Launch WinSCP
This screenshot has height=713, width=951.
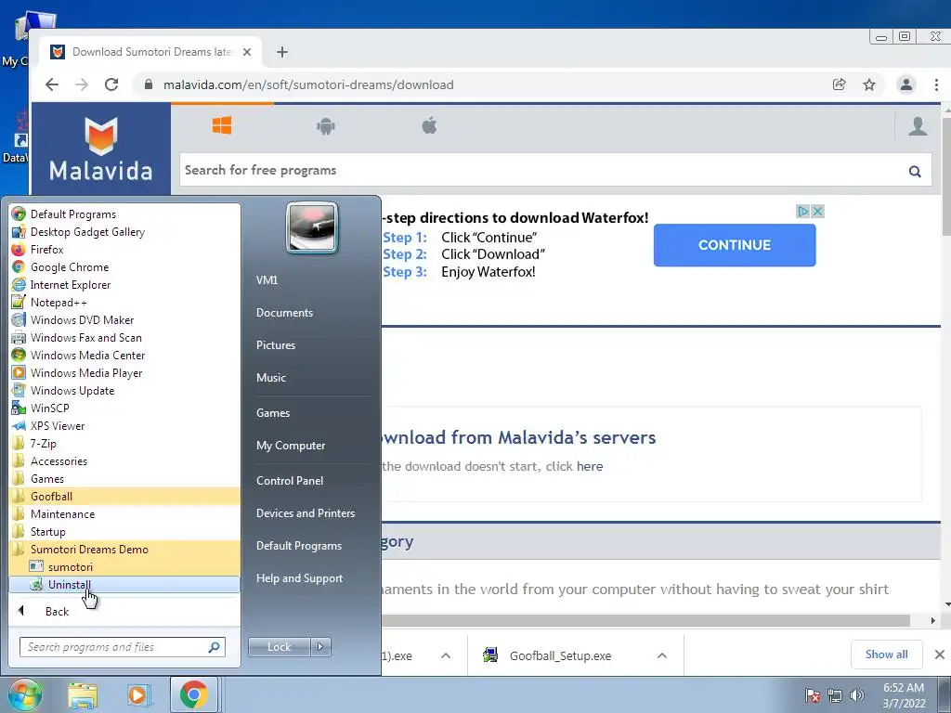124,408
